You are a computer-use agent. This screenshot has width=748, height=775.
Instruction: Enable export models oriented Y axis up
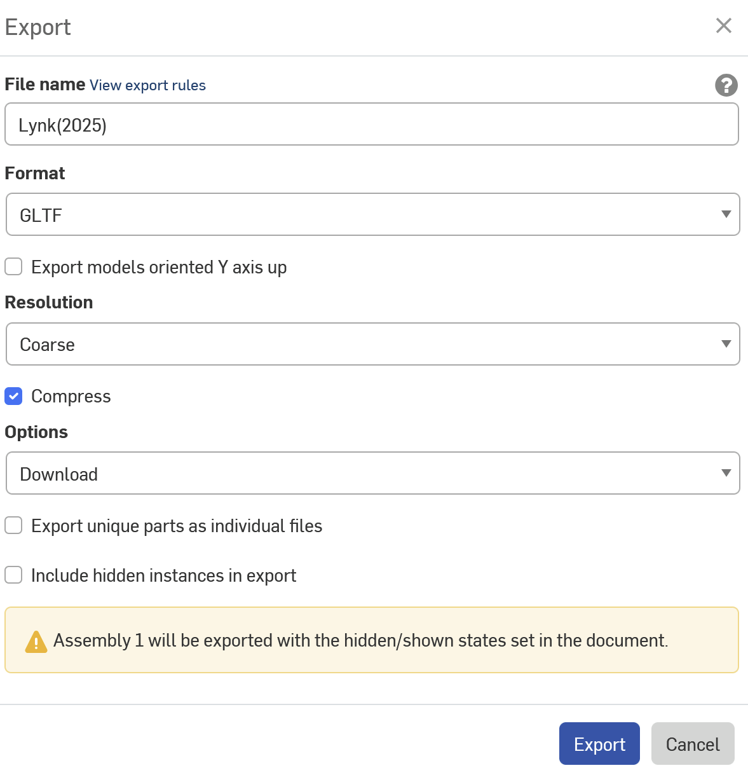13,266
